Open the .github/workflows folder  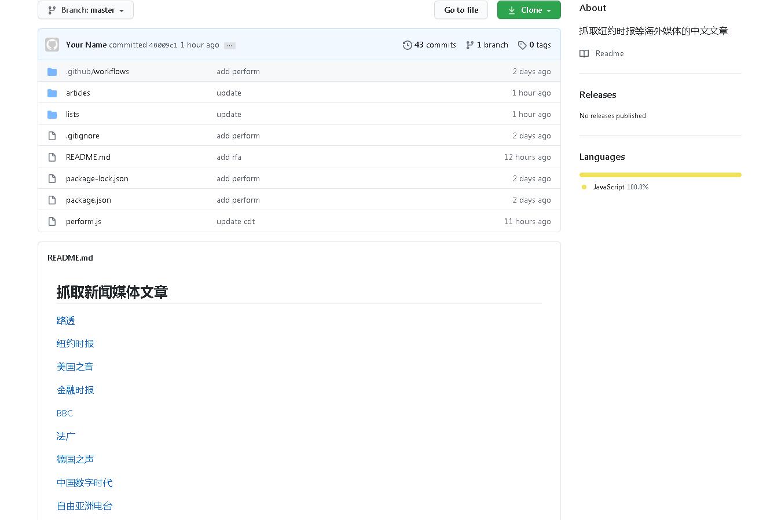97,71
